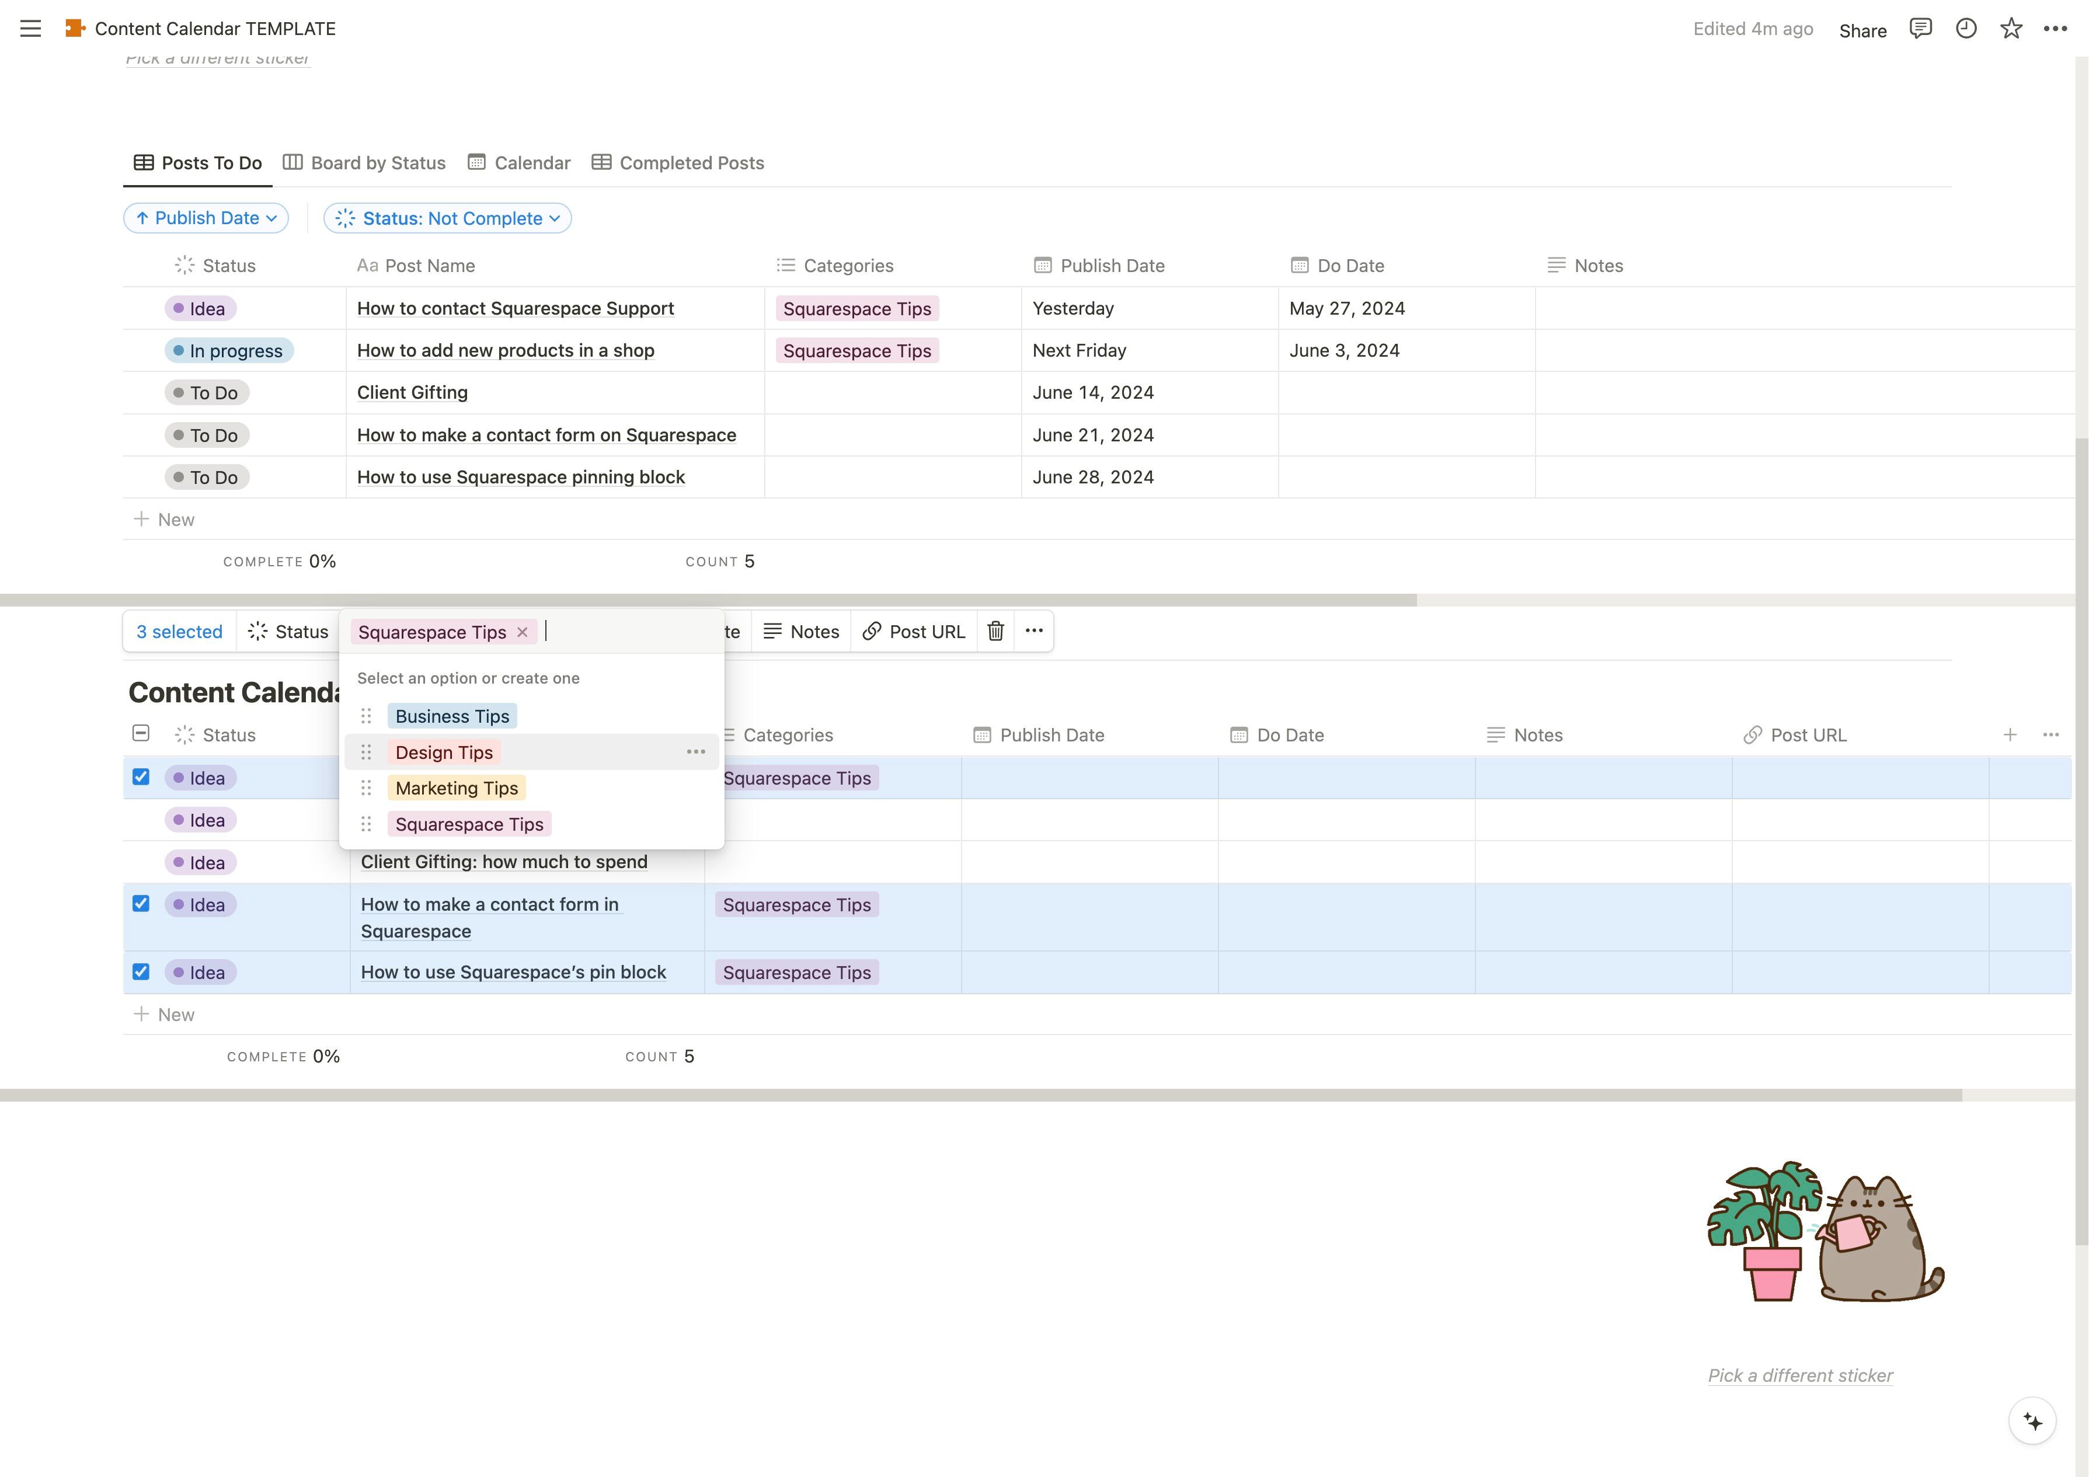Open the Status: Not Complete filter dropdown
Screen dimensions: 2089x1477
point(448,218)
